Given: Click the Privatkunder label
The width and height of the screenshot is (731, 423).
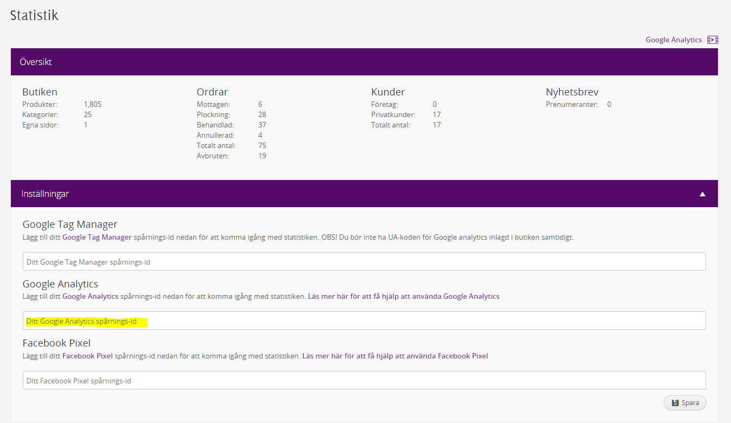Looking at the screenshot, I should point(393,114).
